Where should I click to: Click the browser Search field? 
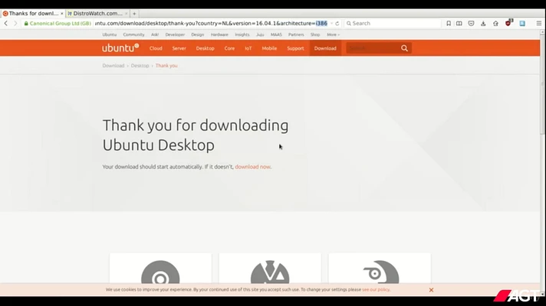click(392, 23)
